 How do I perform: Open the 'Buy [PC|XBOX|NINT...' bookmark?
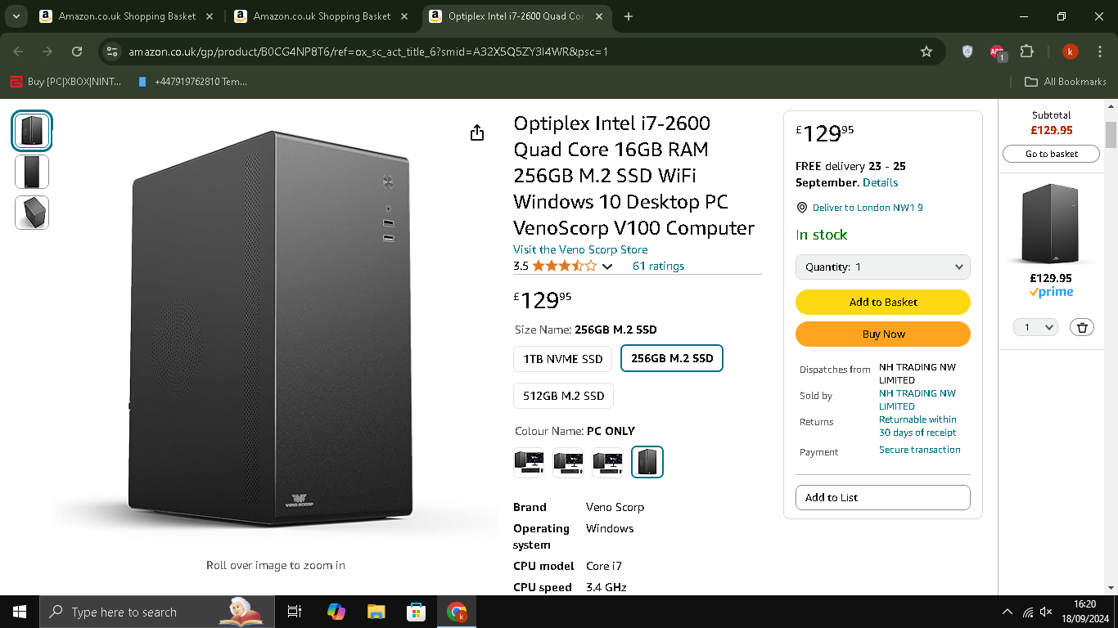tap(65, 82)
